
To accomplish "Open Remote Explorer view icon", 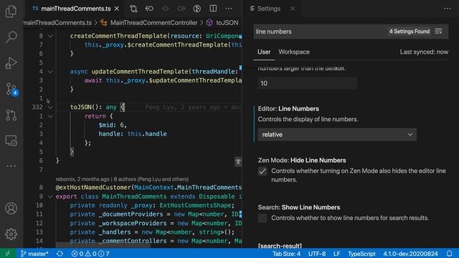I will coord(11,140).
